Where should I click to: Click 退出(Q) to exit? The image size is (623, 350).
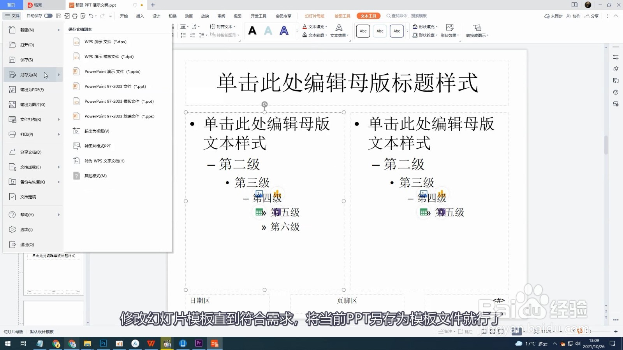(33, 245)
